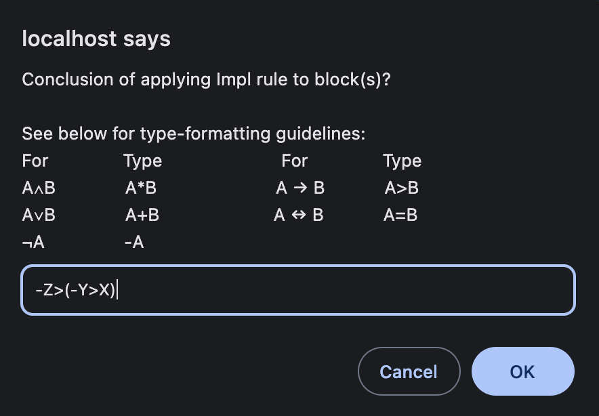Screen dimensions: 599x416
Task: Click the A+B typing example
Action: coord(142,215)
